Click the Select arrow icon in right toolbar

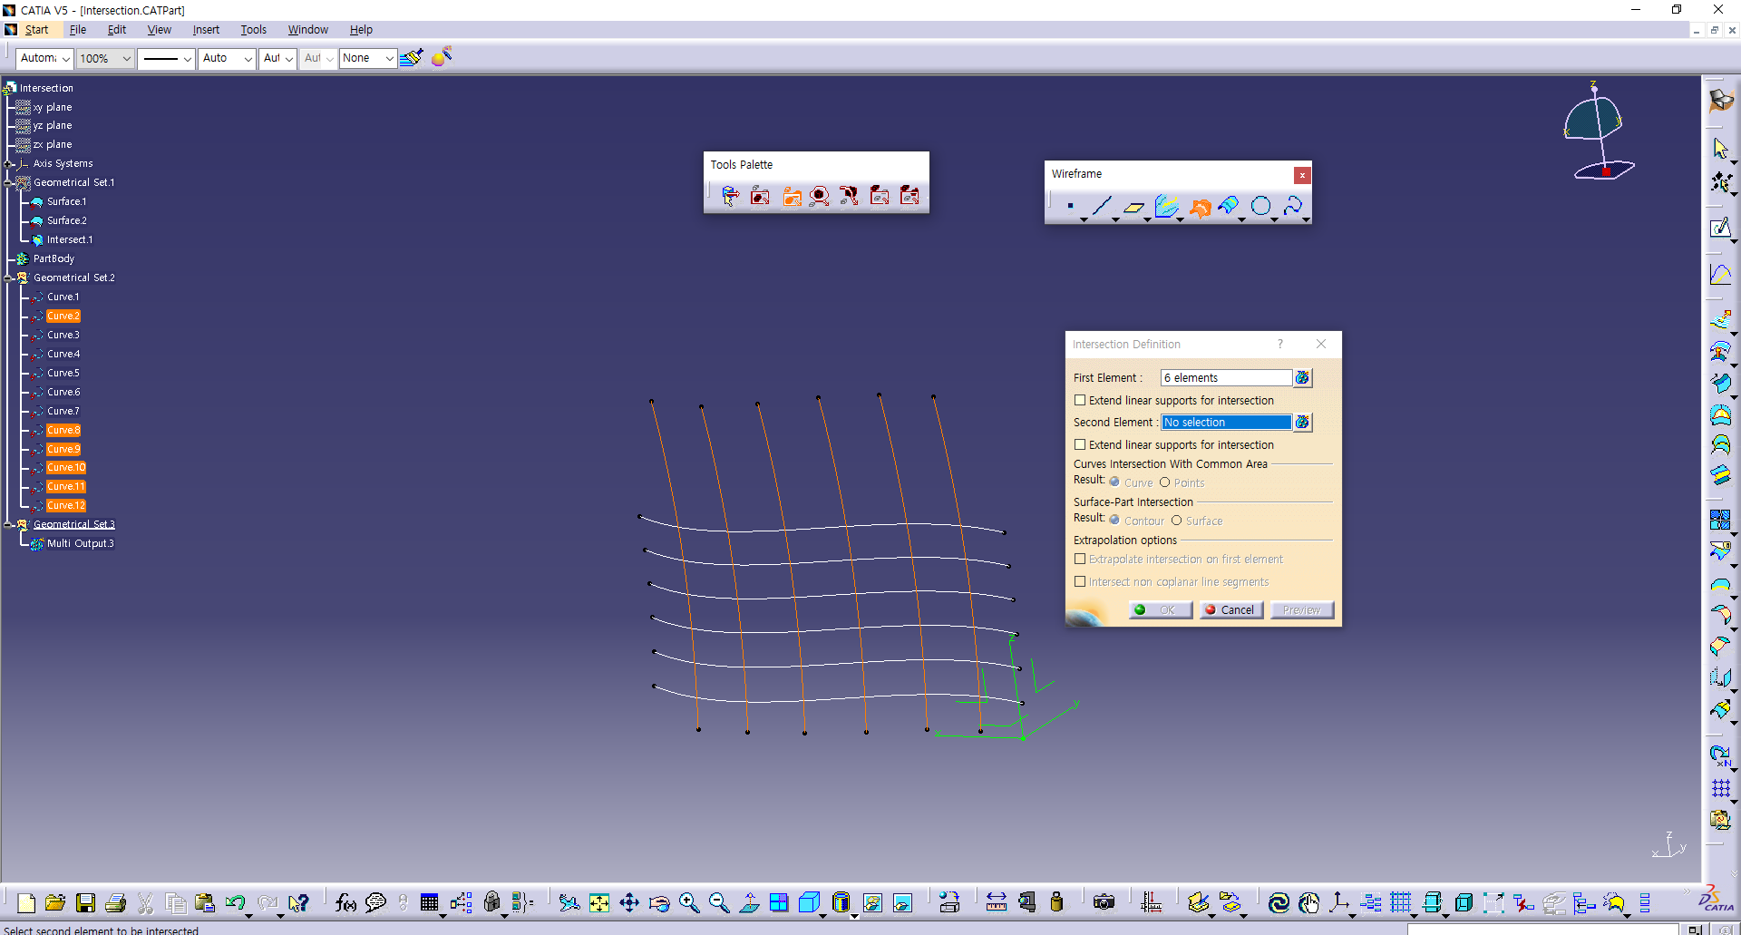point(1720,148)
